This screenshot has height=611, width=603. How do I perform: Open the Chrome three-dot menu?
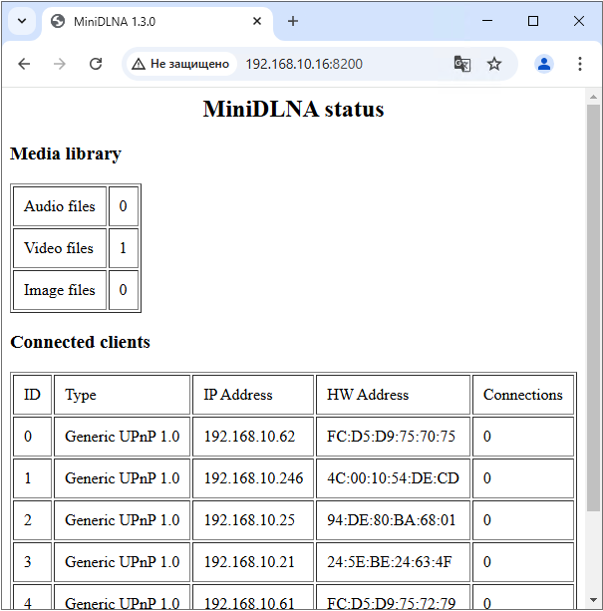click(580, 64)
